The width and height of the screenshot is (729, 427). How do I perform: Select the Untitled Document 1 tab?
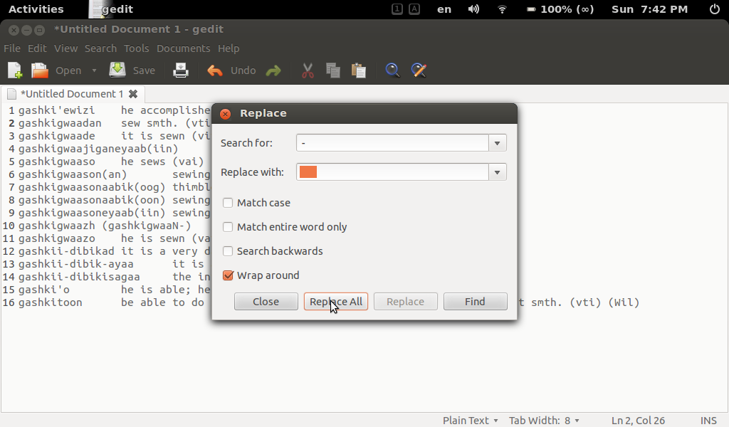tap(71, 93)
